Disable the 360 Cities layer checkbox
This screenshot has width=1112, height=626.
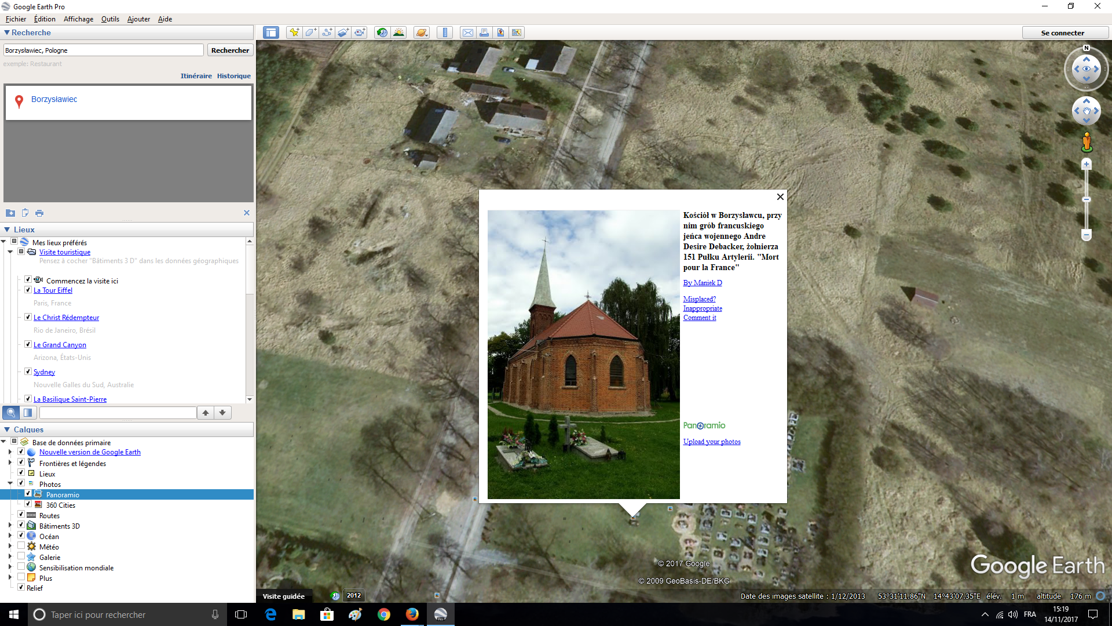click(28, 504)
